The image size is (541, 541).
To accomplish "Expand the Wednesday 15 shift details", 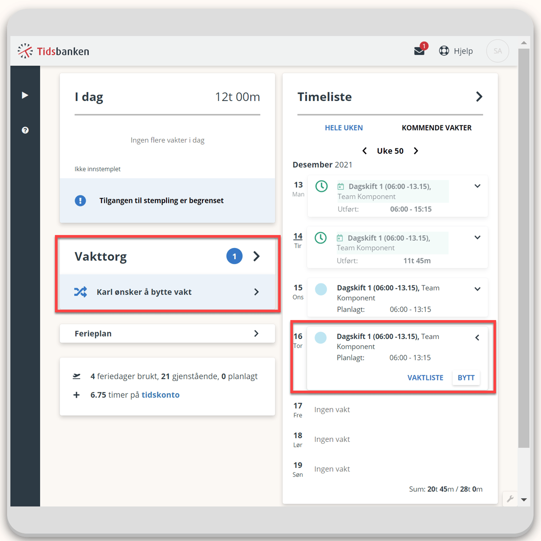I will [x=477, y=289].
